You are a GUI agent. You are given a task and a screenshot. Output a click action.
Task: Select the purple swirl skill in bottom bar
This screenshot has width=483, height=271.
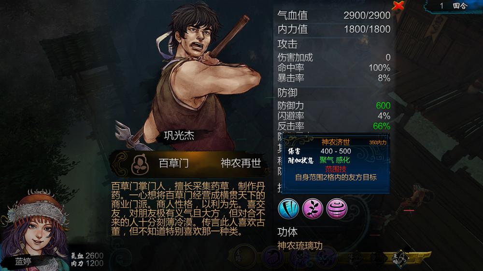click(x=326, y=257)
